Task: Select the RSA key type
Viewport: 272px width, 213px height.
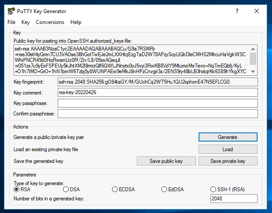Action: click(17, 189)
